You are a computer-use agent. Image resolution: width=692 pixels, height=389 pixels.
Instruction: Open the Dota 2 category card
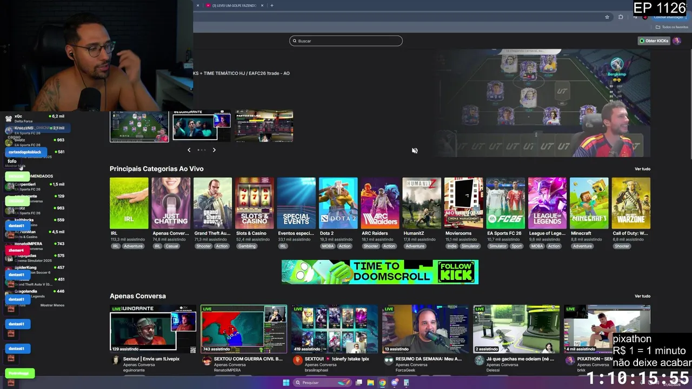click(338, 203)
